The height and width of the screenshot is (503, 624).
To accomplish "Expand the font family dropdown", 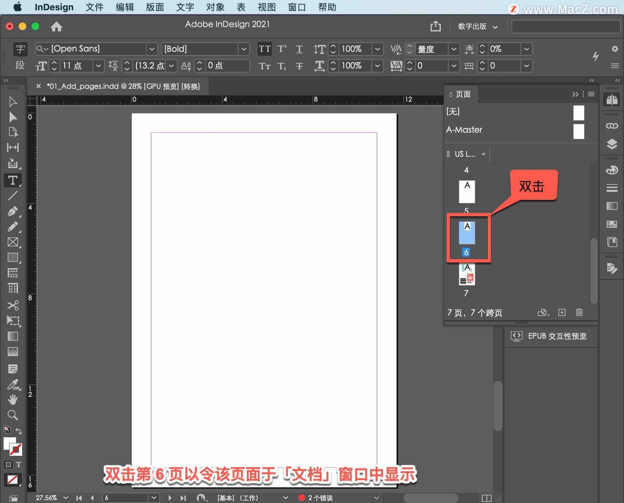I will (151, 49).
